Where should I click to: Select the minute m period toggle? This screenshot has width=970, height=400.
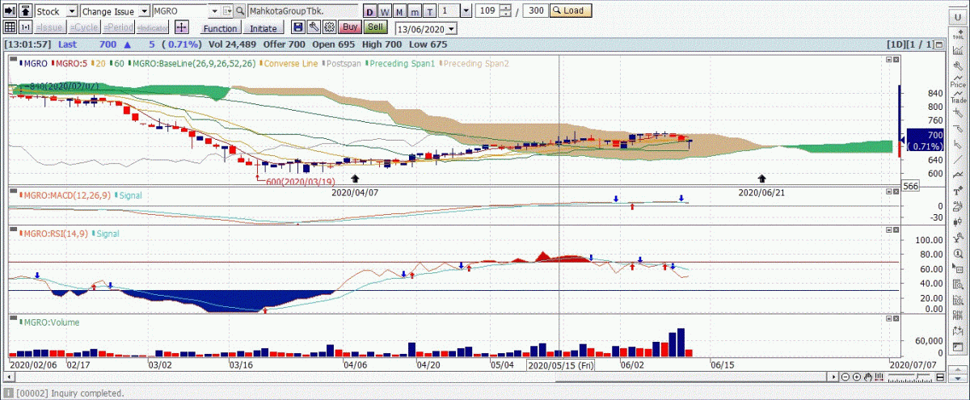click(414, 11)
